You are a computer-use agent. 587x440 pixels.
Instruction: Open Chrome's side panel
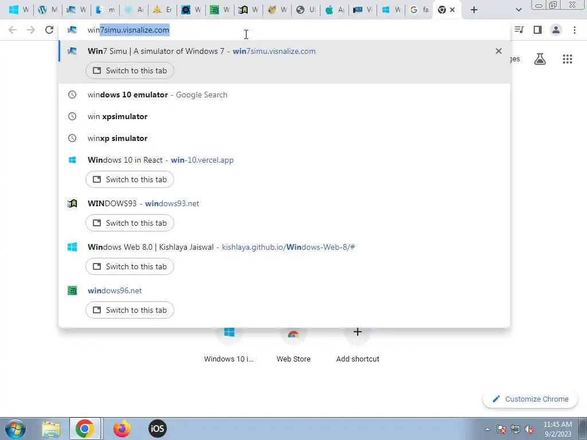click(x=538, y=30)
